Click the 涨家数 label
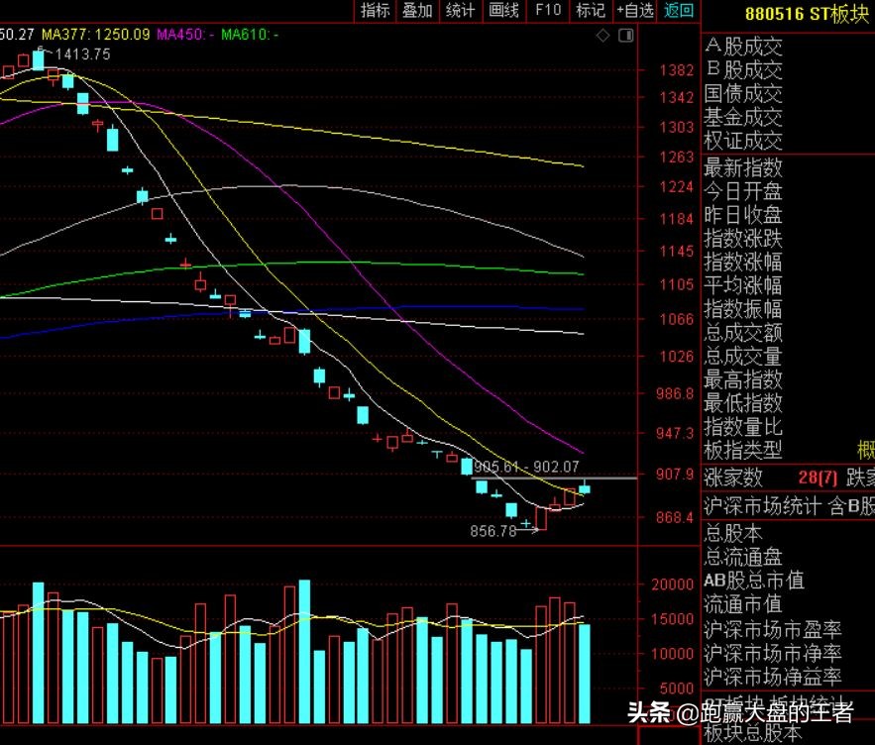 pos(733,478)
